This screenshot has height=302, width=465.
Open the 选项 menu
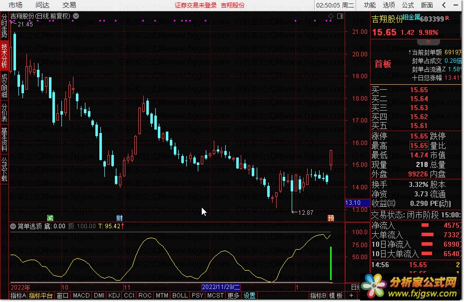click(389, 5)
